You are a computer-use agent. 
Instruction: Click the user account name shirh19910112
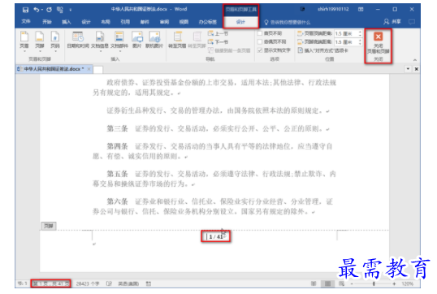333,9
